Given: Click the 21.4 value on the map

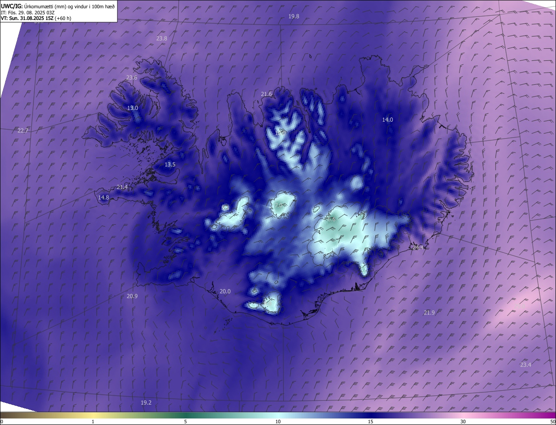Looking at the screenshot, I should (x=122, y=187).
